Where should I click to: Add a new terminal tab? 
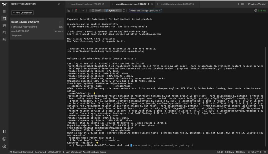click(x=238, y=4)
